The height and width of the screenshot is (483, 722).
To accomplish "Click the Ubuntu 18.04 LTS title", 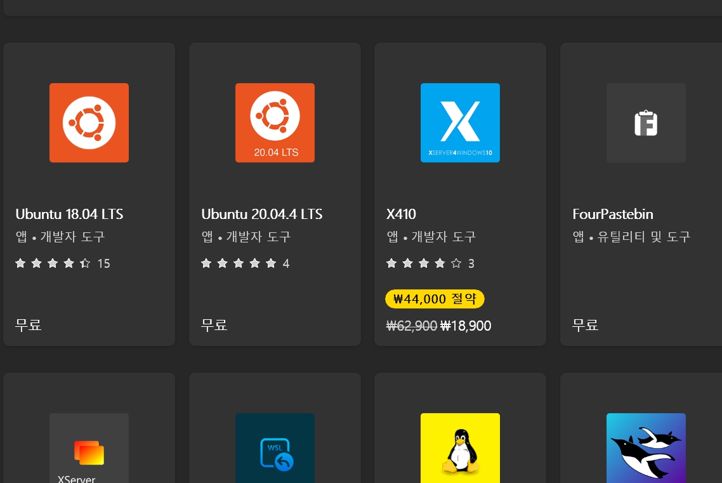I will point(70,214).
